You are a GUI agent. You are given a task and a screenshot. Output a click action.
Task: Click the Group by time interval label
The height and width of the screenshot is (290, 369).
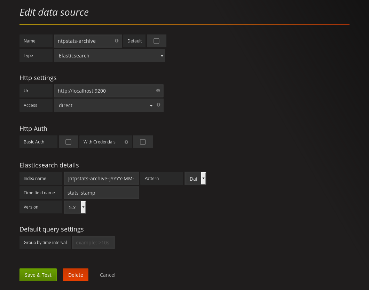click(45, 242)
